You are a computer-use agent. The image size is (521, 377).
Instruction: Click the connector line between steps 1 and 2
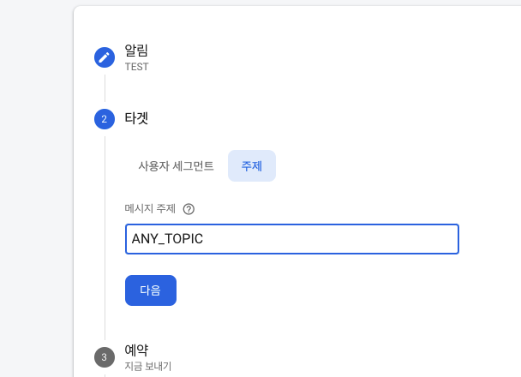click(105, 88)
